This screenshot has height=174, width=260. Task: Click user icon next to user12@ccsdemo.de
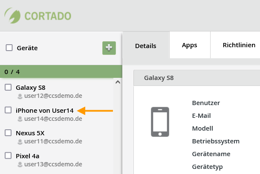(20, 96)
